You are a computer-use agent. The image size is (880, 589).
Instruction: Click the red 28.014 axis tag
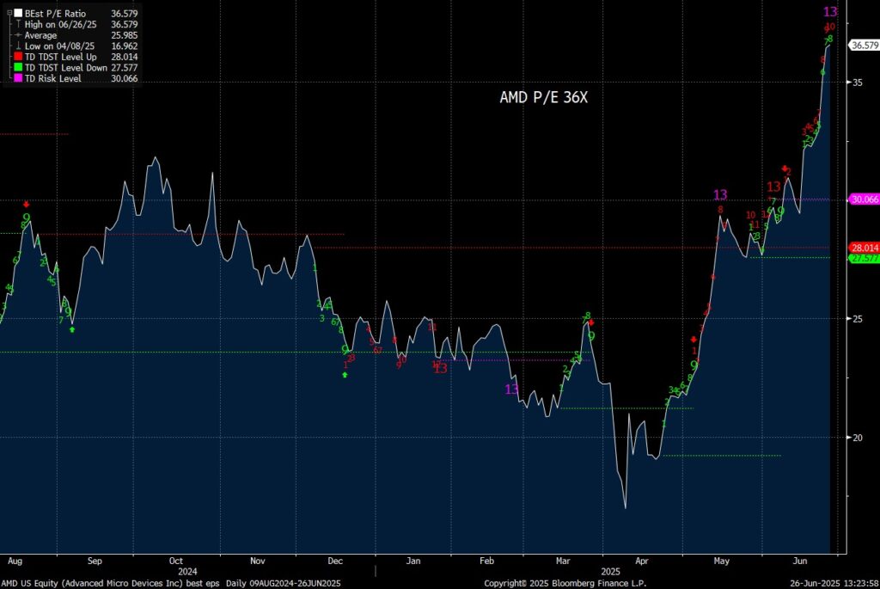coord(865,248)
